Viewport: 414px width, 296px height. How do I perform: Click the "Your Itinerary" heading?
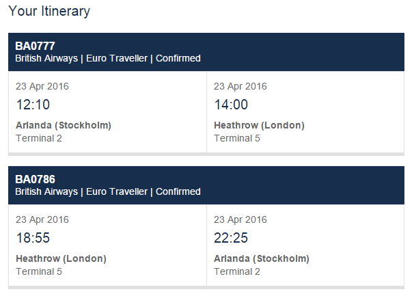coord(49,12)
